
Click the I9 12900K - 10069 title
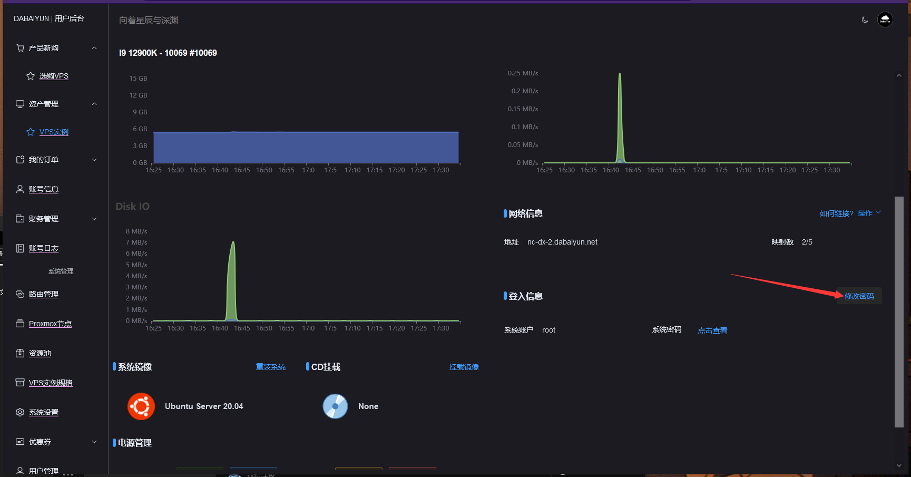[168, 53]
